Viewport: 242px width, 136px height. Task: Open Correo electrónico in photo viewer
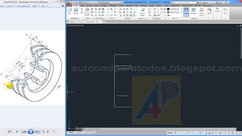click(23, 6)
